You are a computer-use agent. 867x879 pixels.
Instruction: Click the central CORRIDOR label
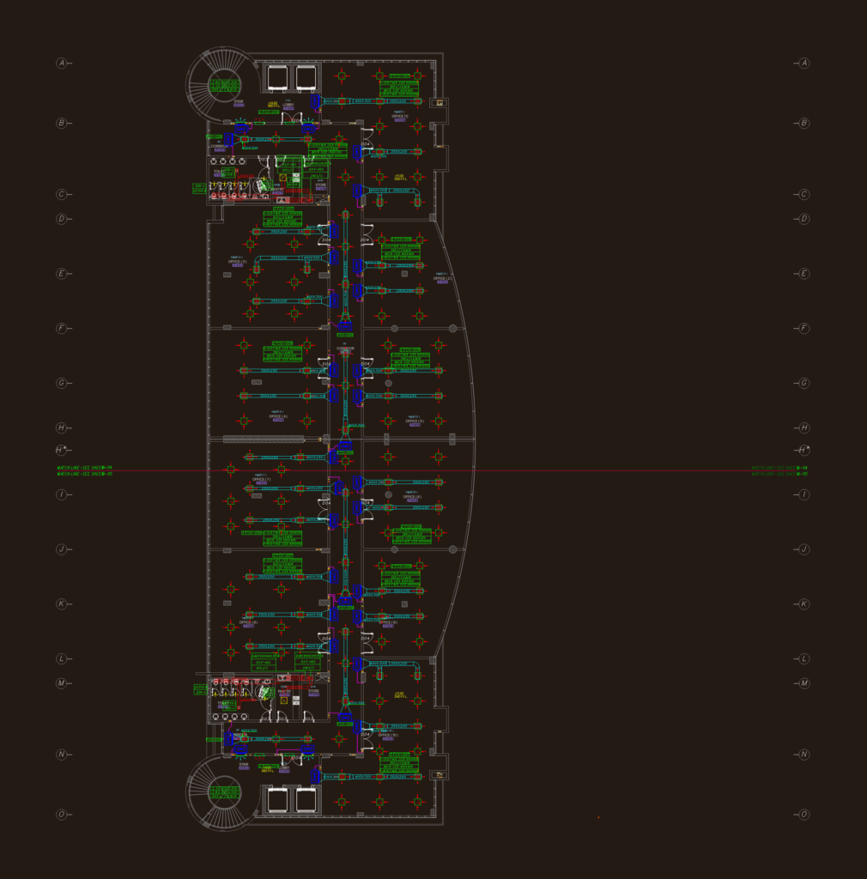tap(345, 349)
